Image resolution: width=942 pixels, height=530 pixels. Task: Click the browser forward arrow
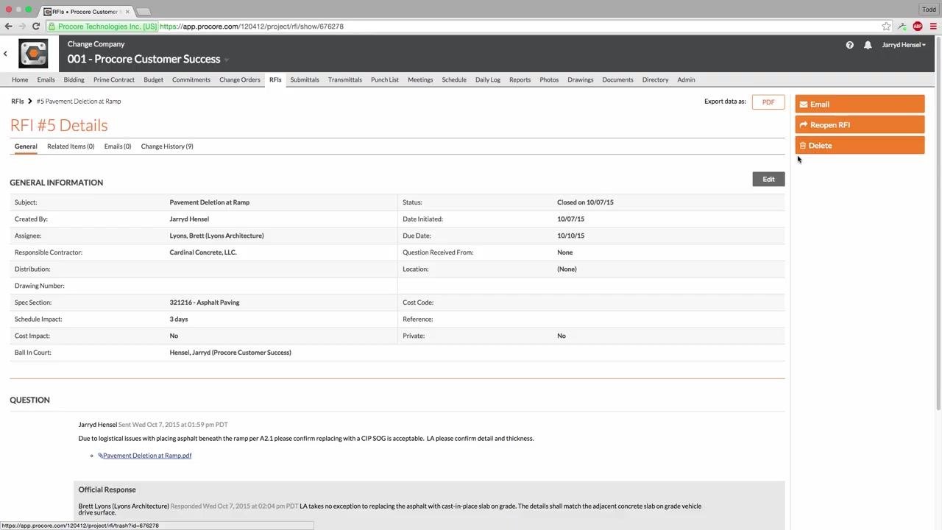[x=22, y=26]
